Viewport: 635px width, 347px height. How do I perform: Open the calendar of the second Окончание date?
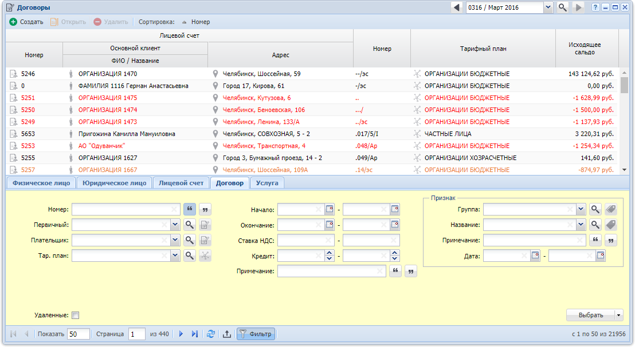[395, 225]
